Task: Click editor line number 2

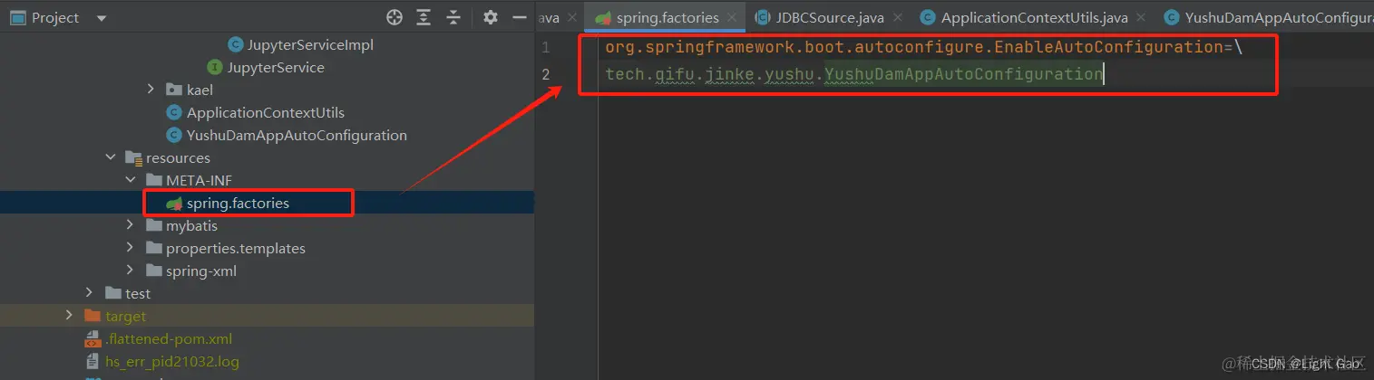Action: pos(545,74)
